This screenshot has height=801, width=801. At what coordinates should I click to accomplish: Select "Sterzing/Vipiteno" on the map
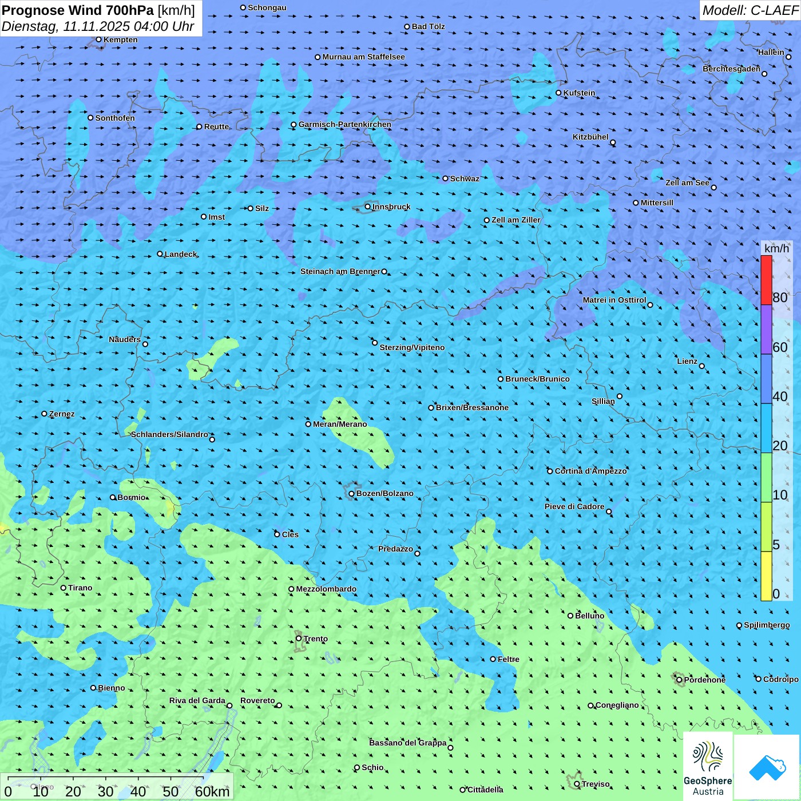[412, 347]
